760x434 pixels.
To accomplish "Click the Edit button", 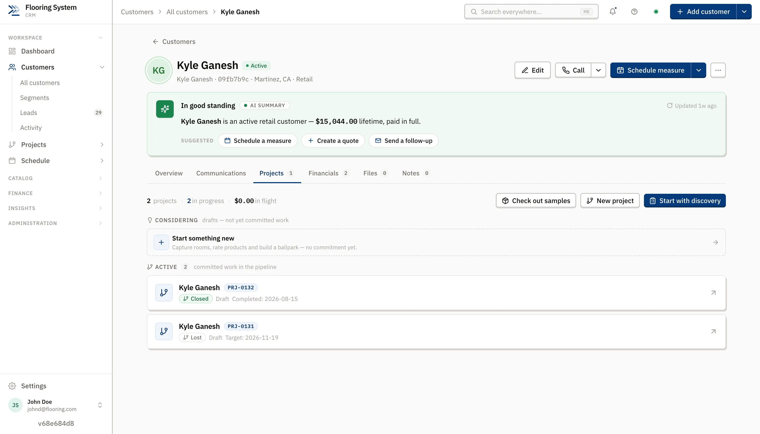I will click(x=533, y=70).
